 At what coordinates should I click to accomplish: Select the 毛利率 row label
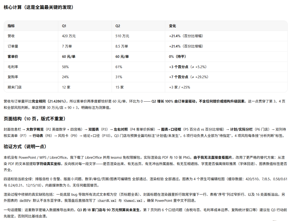tap(13, 67)
